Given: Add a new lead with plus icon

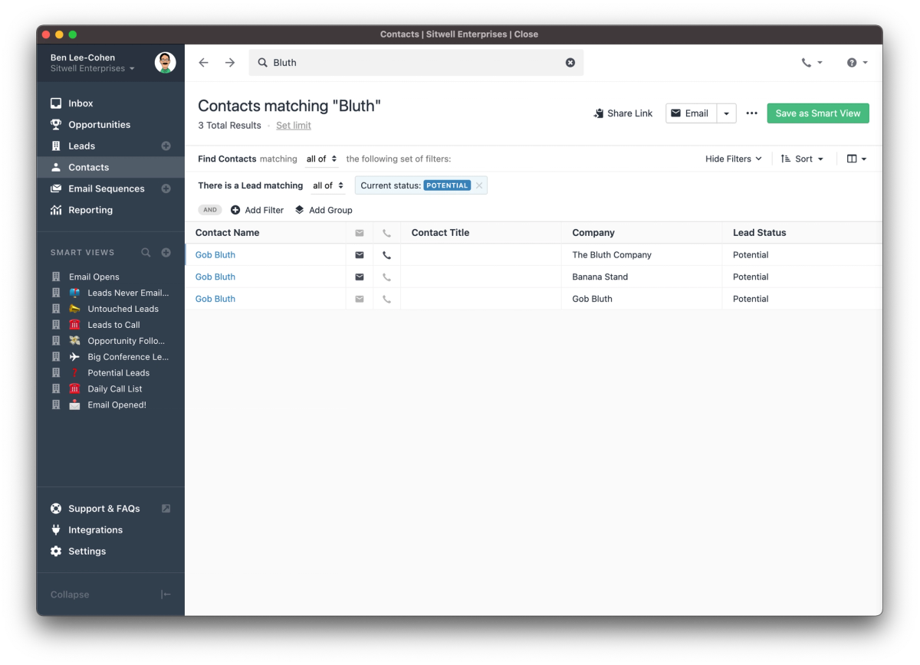Looking at the screenshot, I should 166,146.
